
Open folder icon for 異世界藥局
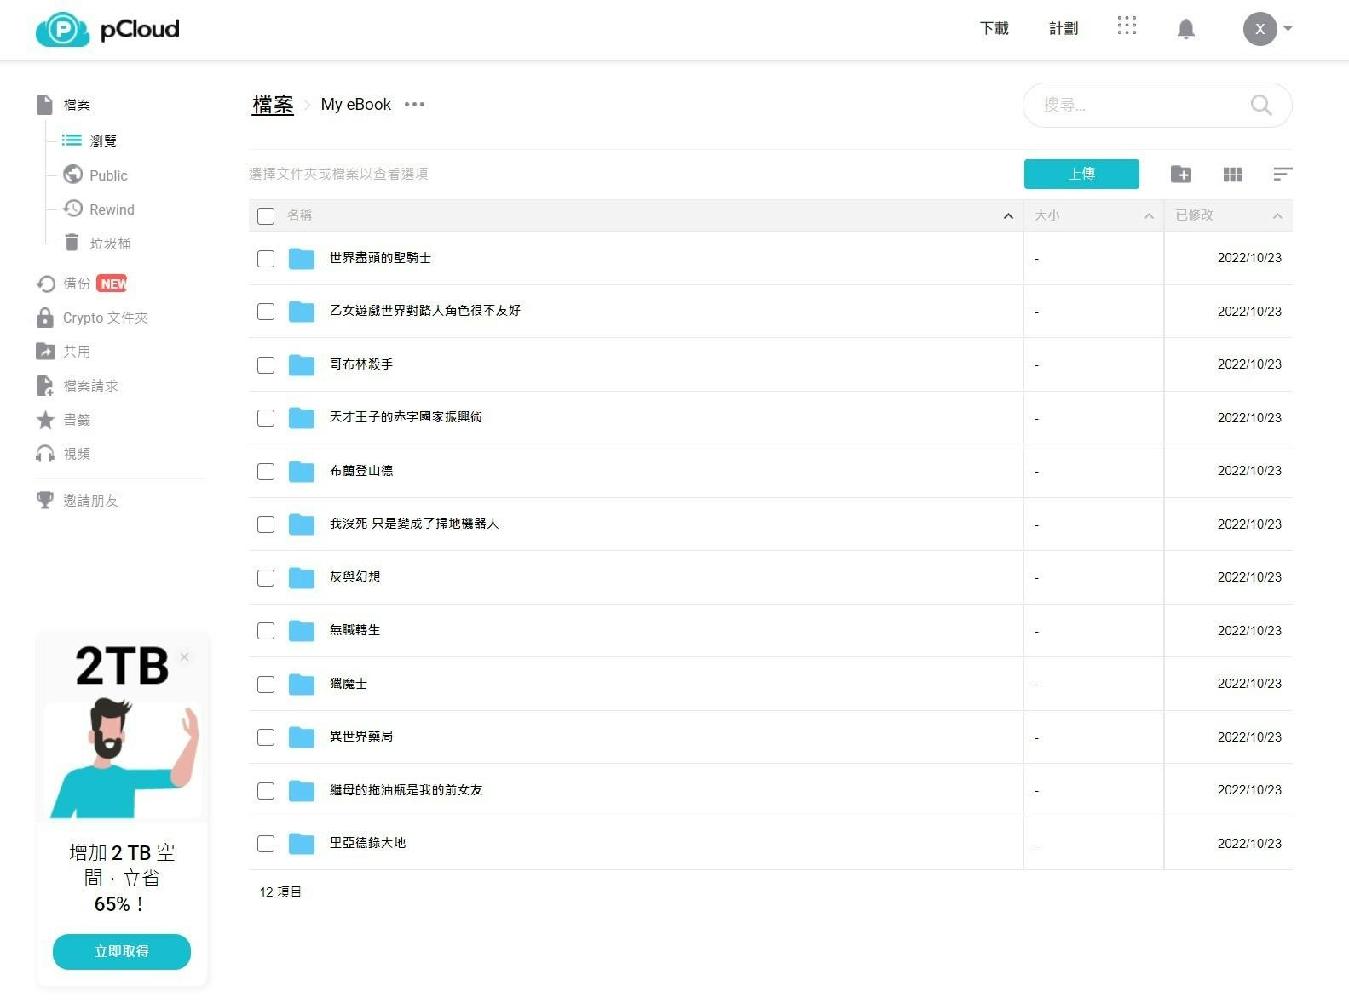coord(302,737)
